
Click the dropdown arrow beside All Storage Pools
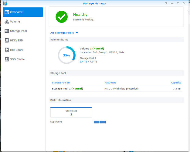pyautogui.click(x=77, y=33)
